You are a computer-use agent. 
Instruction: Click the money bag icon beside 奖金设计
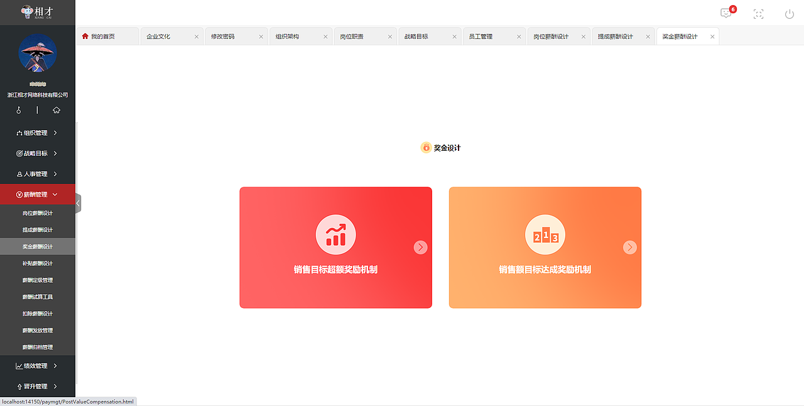[x=426, y=148]
